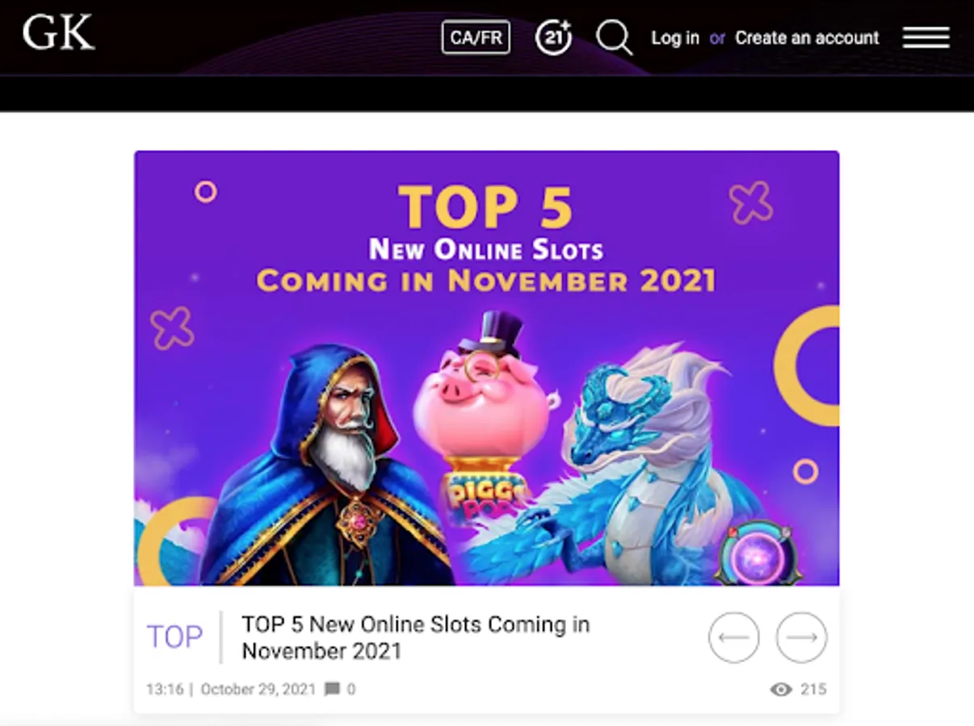This screenshot has width=974, height=726.
Task: Click the TOP 5 slots banner image
Action: tap(486, 368)
